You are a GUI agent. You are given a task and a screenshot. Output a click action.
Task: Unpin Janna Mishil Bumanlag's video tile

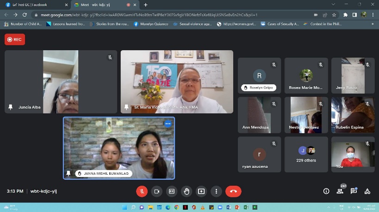tap(69, 173)
